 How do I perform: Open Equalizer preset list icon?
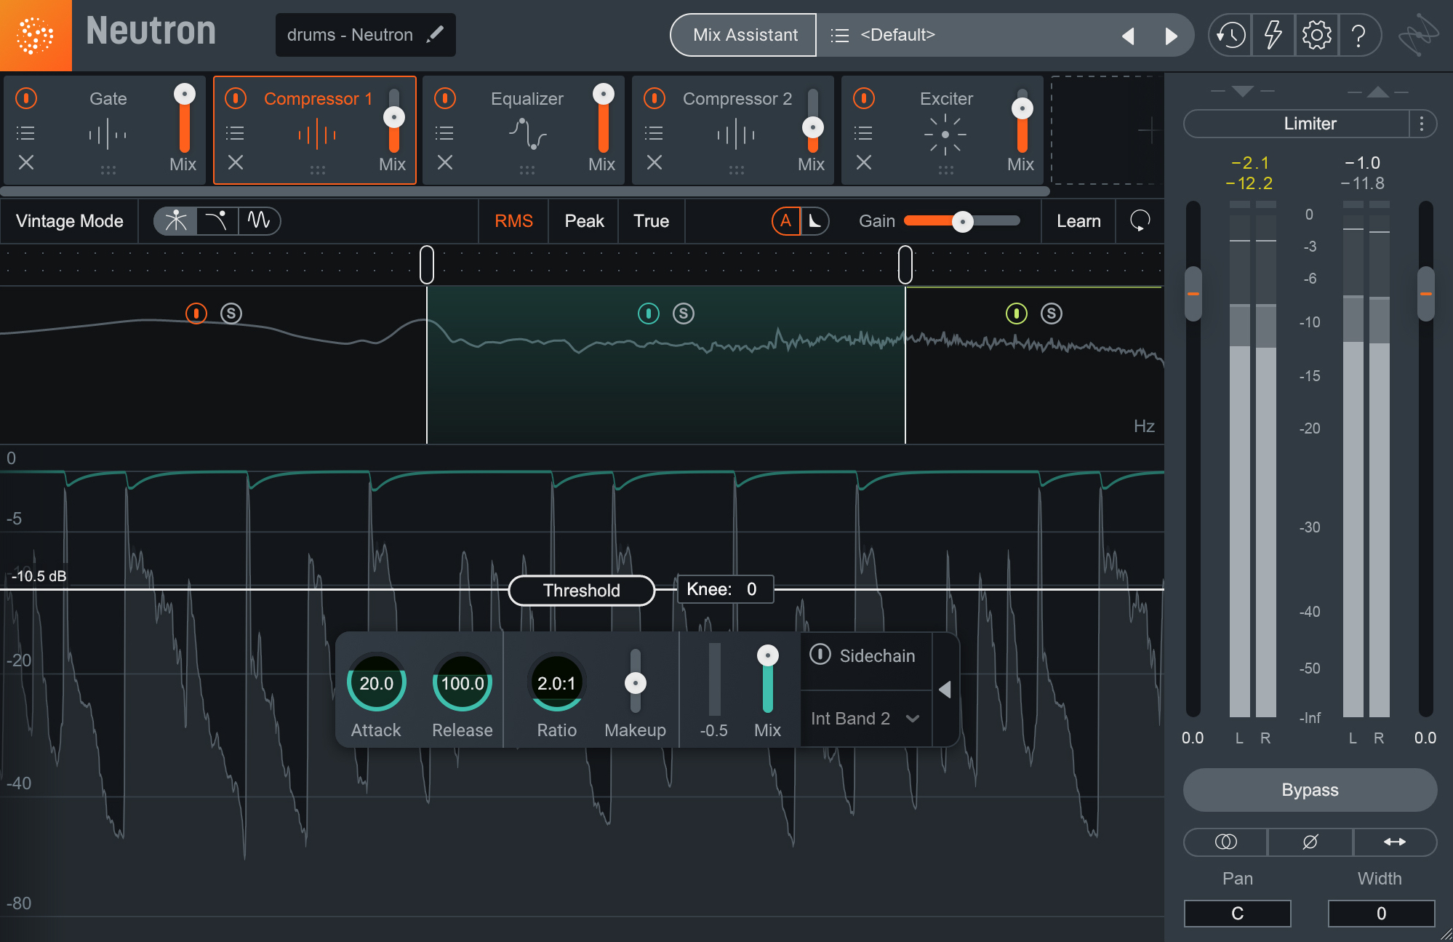click(x=444, y=133)
